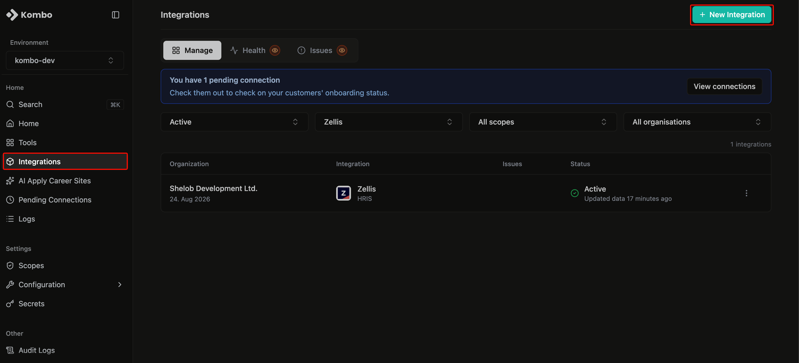Open Logs in the sidebar
Image resolution: width=799 pixels, height=363 pixels.
tap(65, 219)
